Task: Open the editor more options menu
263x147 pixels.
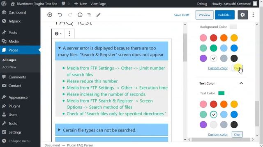Action: coord(253,15)
